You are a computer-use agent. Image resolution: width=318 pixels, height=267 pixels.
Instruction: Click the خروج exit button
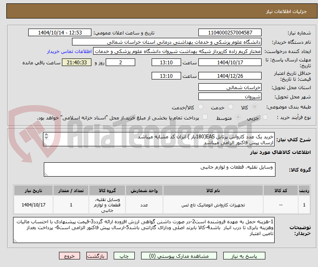(x=69, y=256)
